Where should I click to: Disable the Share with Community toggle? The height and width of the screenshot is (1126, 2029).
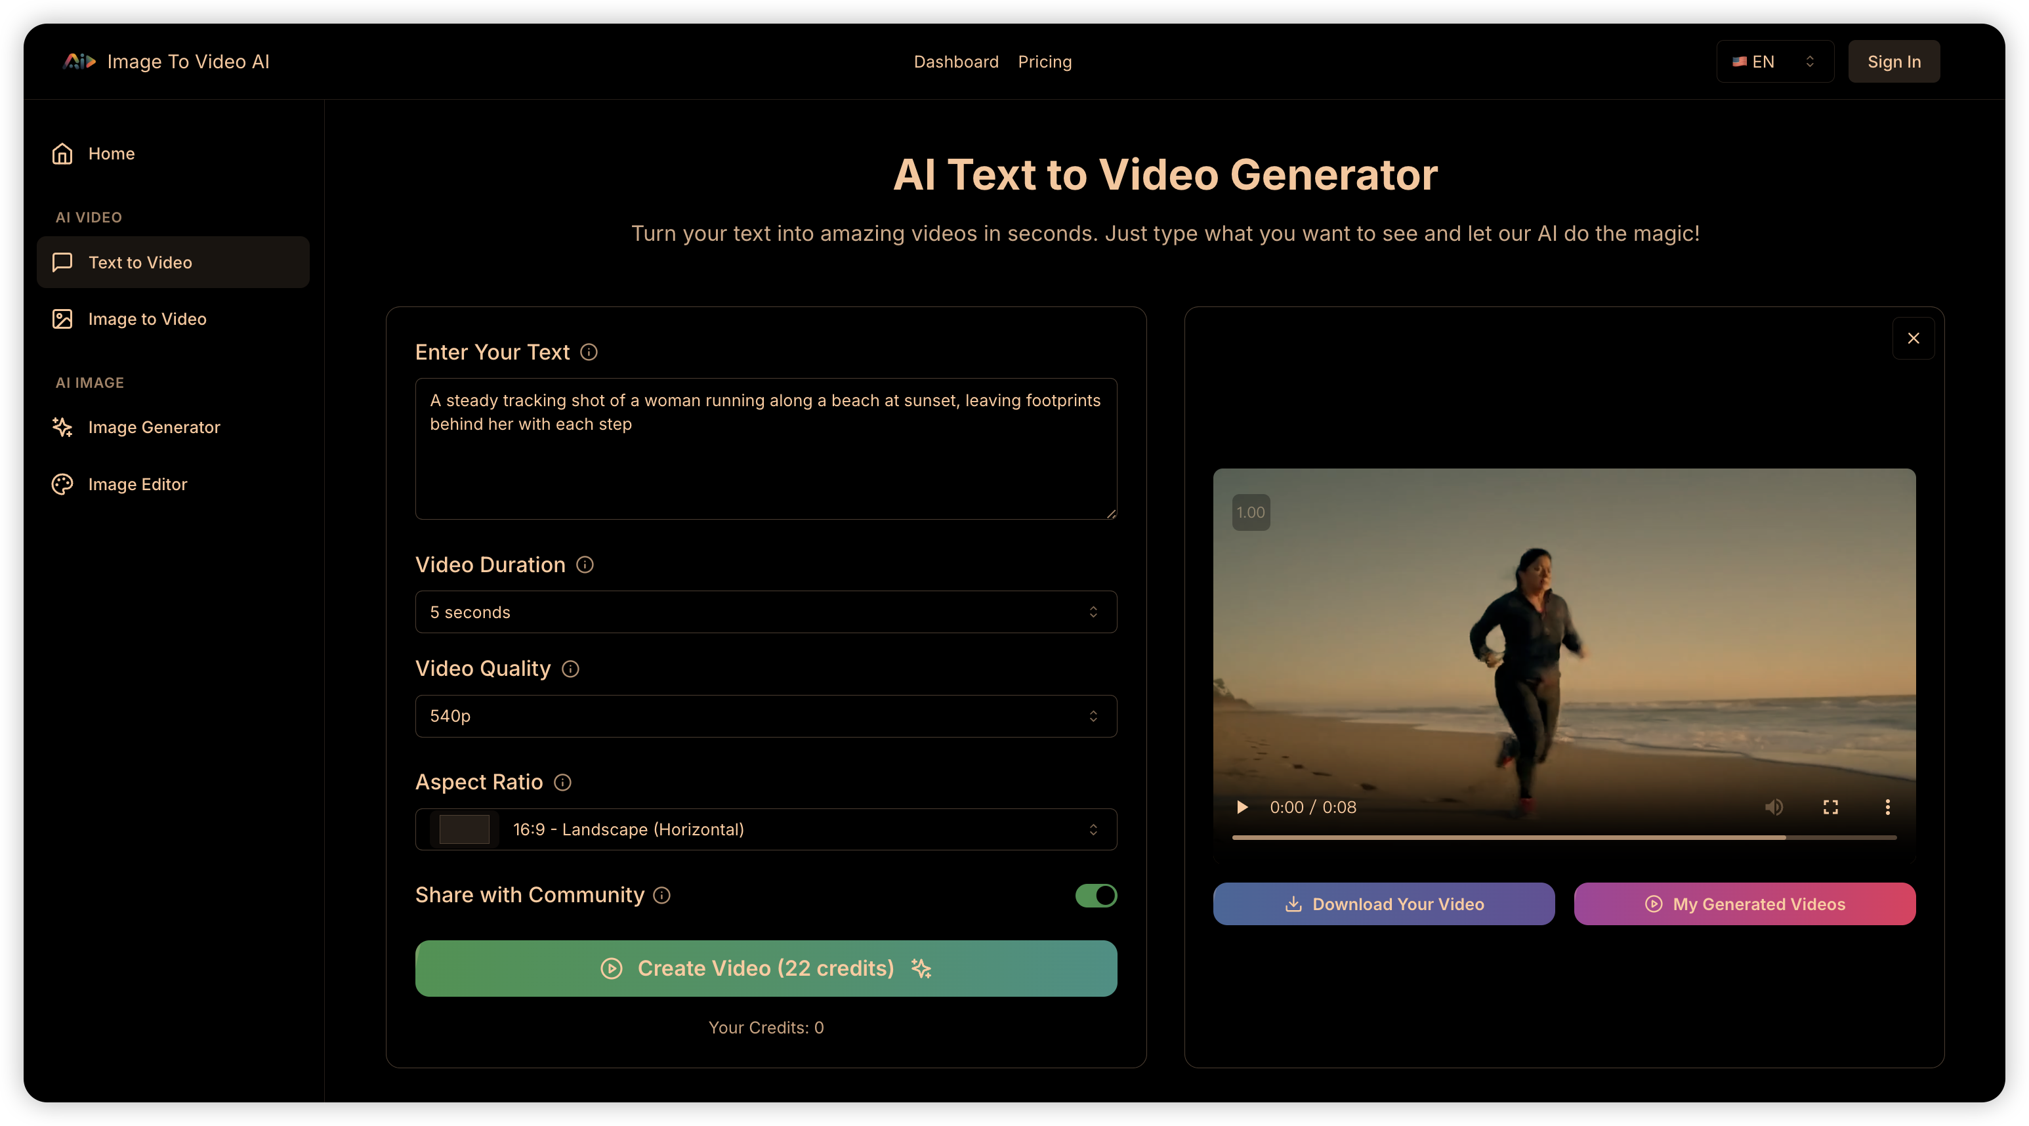coord(1096,895)
